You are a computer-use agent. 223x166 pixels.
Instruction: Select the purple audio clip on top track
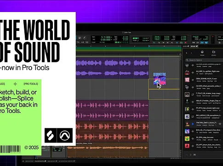[x=112, y=68]
